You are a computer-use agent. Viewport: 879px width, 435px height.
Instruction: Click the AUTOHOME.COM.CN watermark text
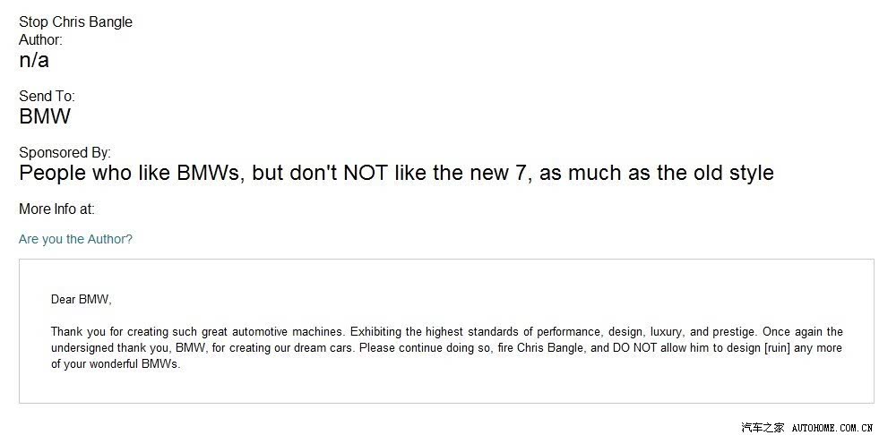click(x=832, y=428)
